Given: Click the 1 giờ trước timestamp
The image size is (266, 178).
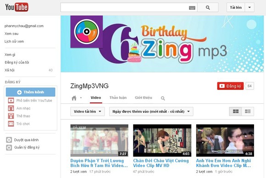Looking at the screenshot, I should [224, 172].
